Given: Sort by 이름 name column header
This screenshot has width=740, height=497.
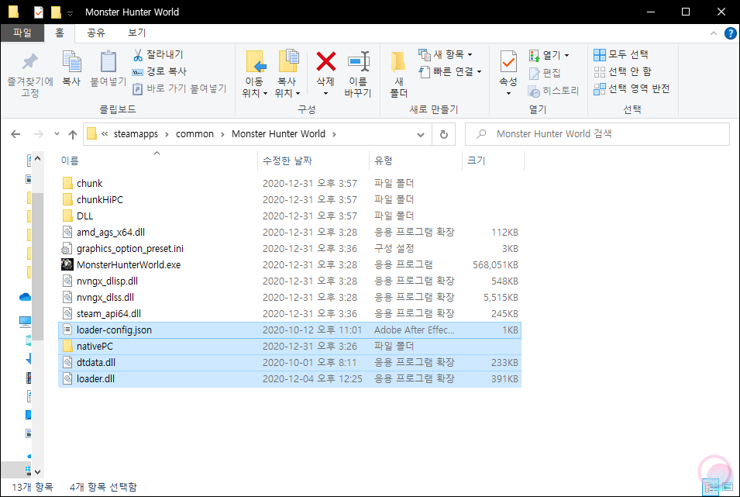Looking at the screenshot, I should (158, 160).
